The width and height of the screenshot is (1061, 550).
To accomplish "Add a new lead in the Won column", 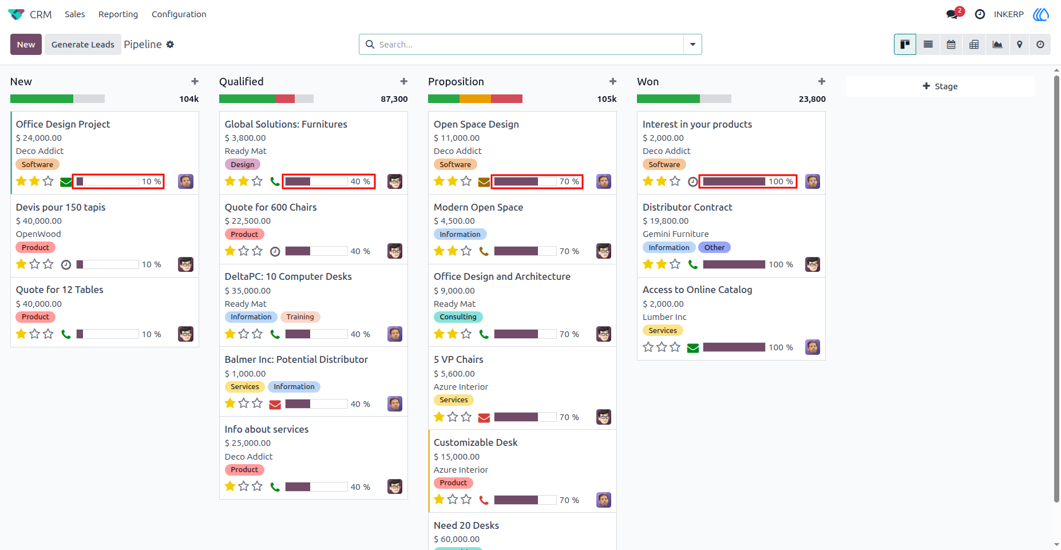I will point(821,82).
